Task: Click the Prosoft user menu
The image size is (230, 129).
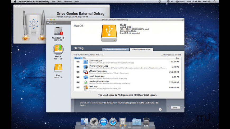Action: pyautogui.click(x=207, y=2)
